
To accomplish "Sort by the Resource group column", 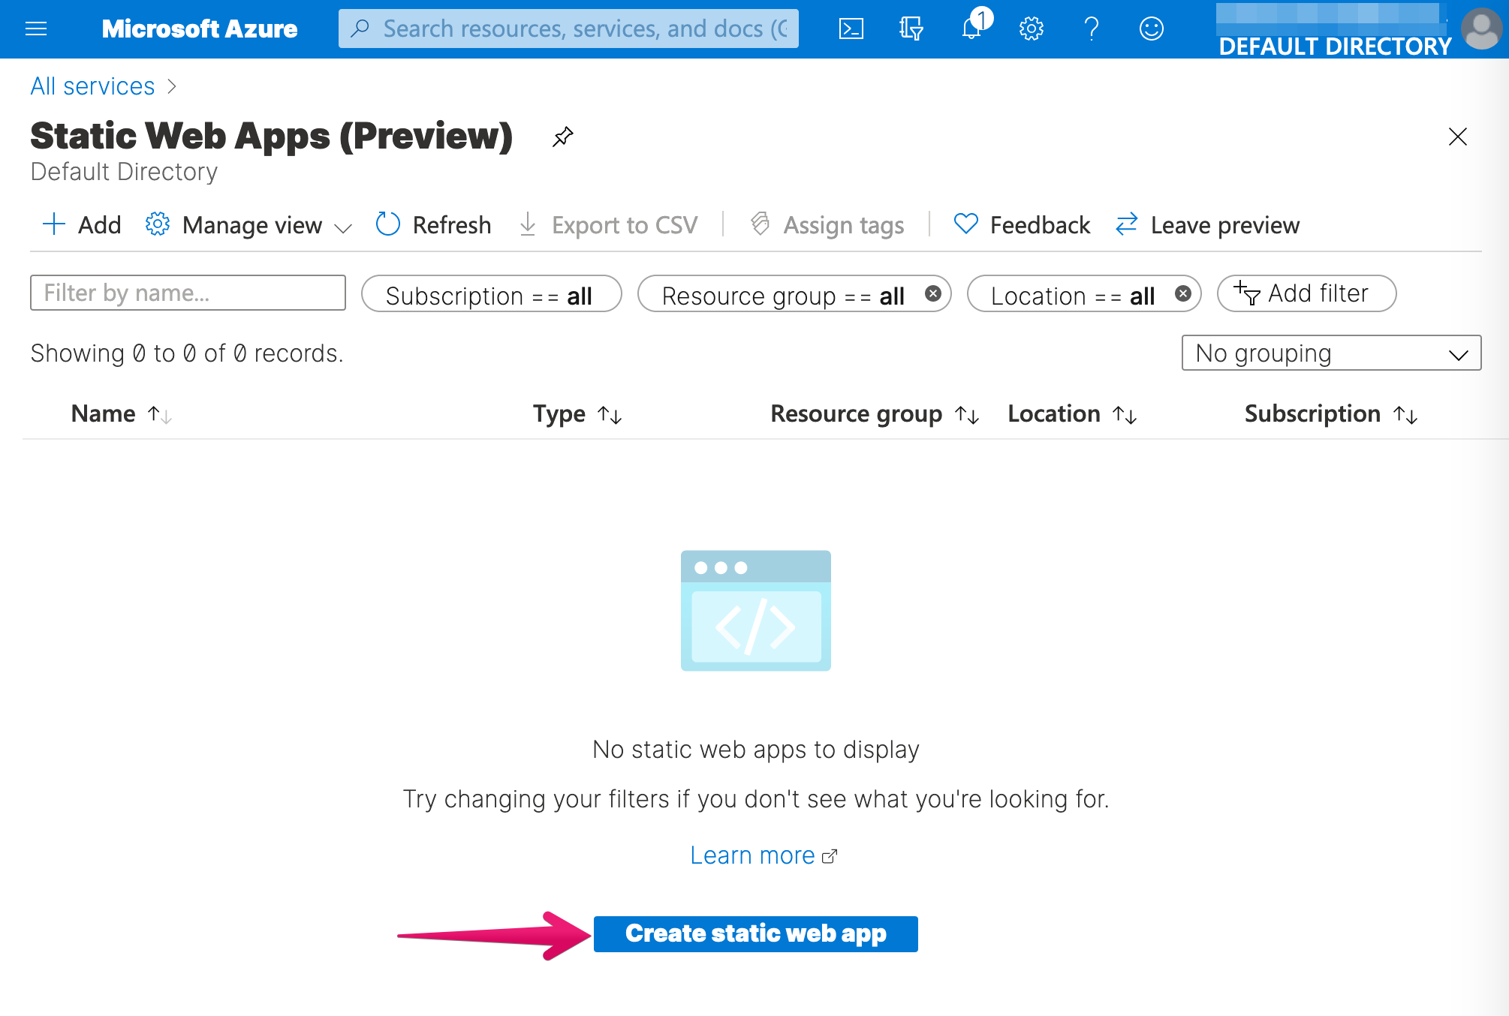I will (x=875, y=414).
